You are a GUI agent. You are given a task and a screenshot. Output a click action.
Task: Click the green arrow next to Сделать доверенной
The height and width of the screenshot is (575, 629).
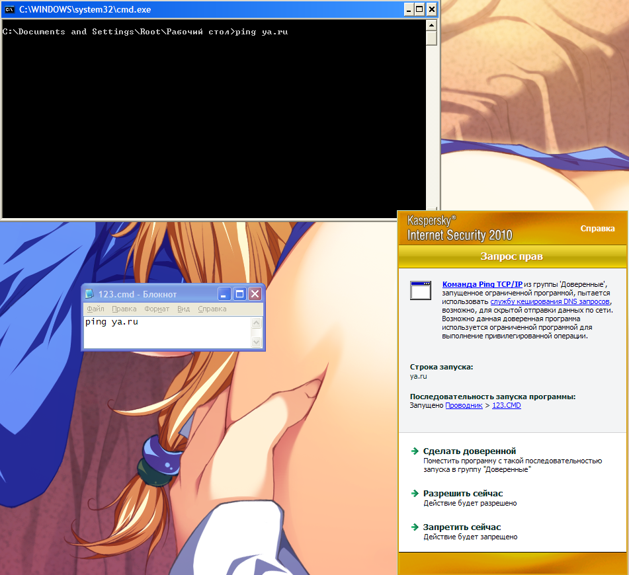click(415, 451)
